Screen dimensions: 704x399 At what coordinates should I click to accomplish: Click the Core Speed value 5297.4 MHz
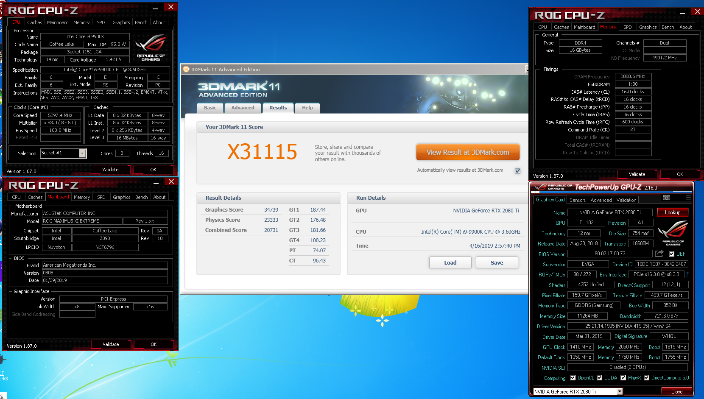(x=60, y=115)
